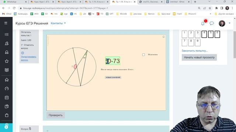Toggle the hint checkbox in the applet
The height and width of the screenshot is (132, 236).
(143, 55)
